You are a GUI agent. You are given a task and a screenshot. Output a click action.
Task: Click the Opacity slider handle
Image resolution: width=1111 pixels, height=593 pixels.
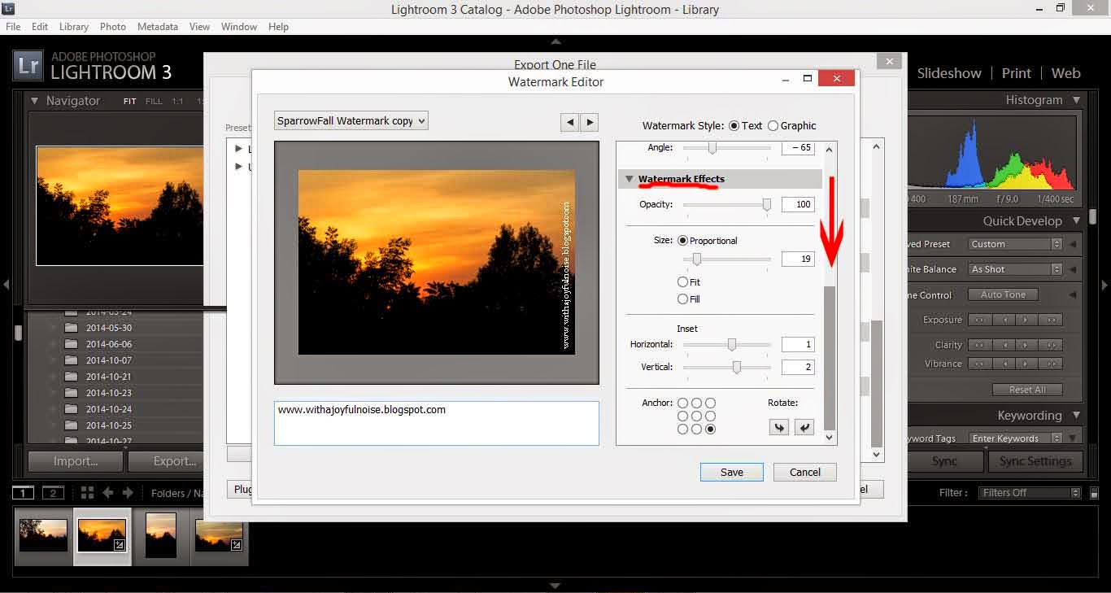pos(766,205)
